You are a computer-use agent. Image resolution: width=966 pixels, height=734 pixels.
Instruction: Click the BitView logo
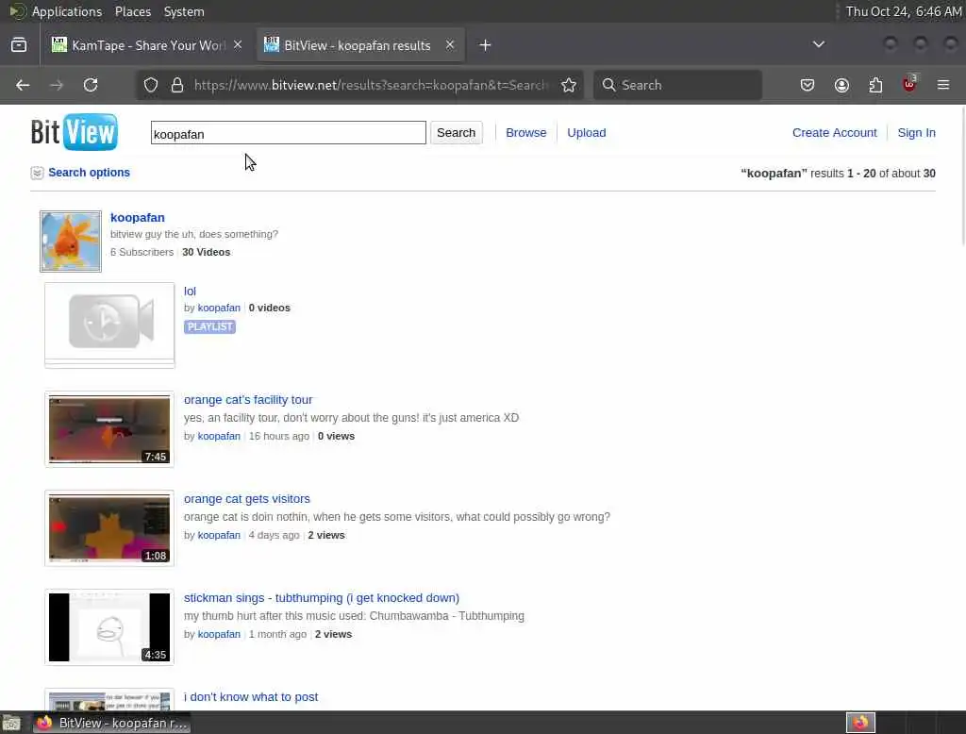coord(74,132)
